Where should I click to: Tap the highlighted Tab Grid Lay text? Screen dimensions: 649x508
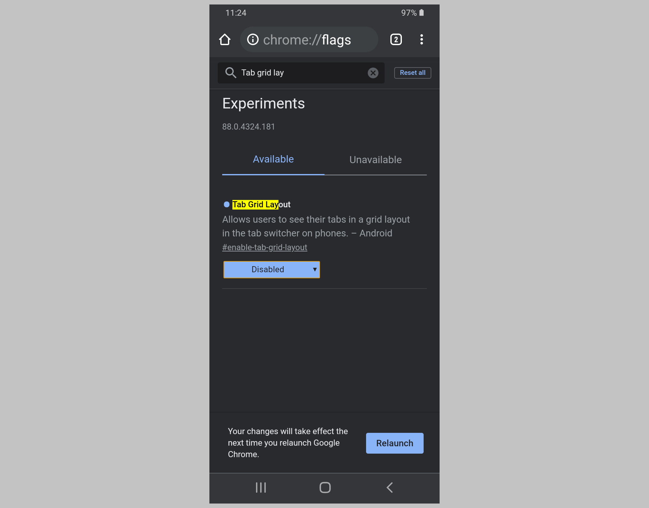pyautogui.click(x=255, y=204)
